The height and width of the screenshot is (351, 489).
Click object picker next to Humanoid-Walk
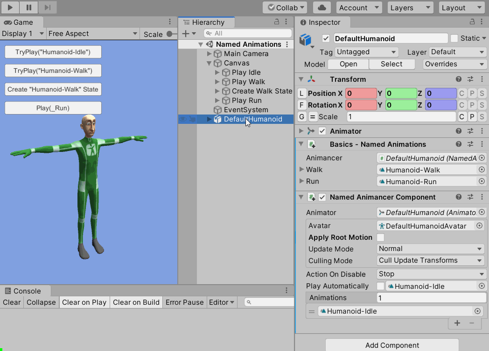pos(482,170)
